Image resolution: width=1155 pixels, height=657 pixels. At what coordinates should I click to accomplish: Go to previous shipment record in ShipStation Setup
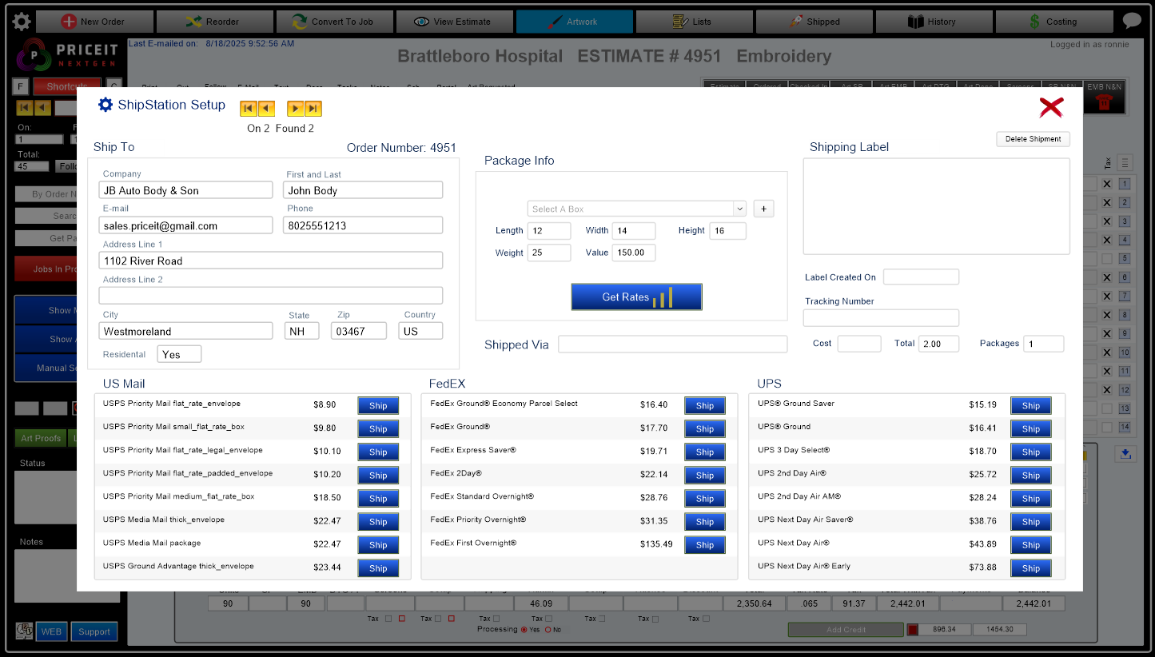[x=266, y=108]
